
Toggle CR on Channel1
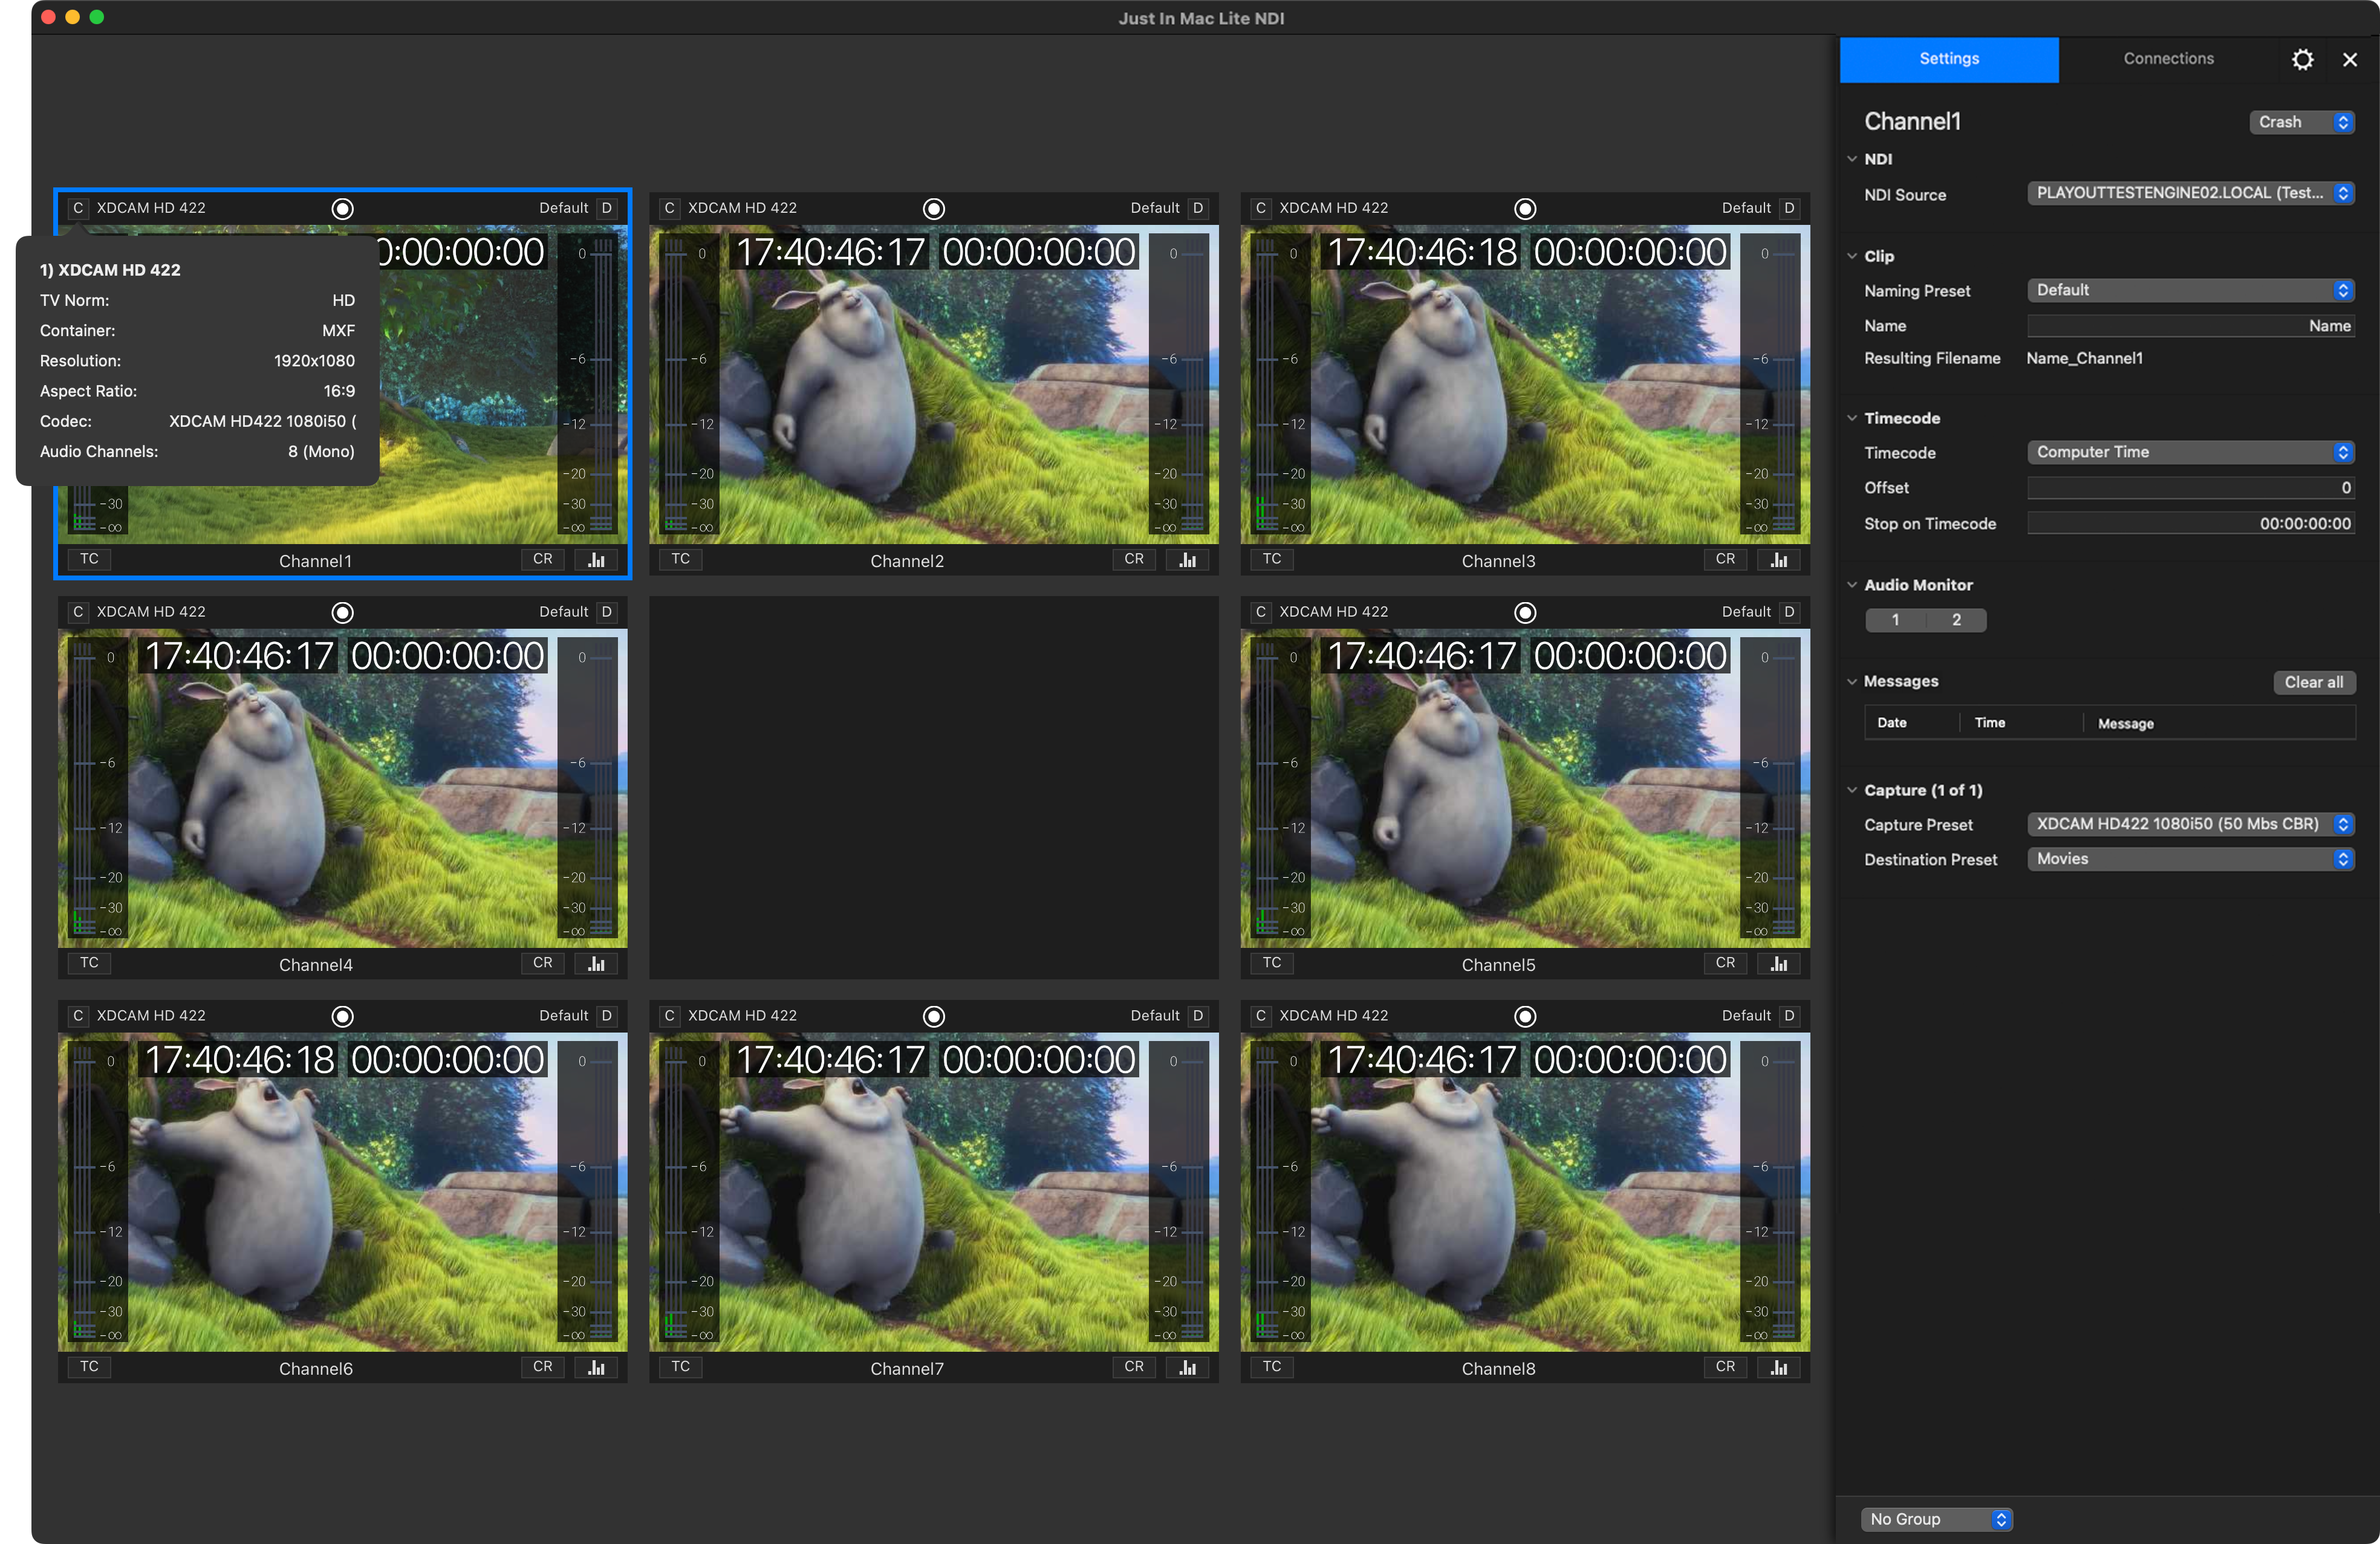click(542, 559)
